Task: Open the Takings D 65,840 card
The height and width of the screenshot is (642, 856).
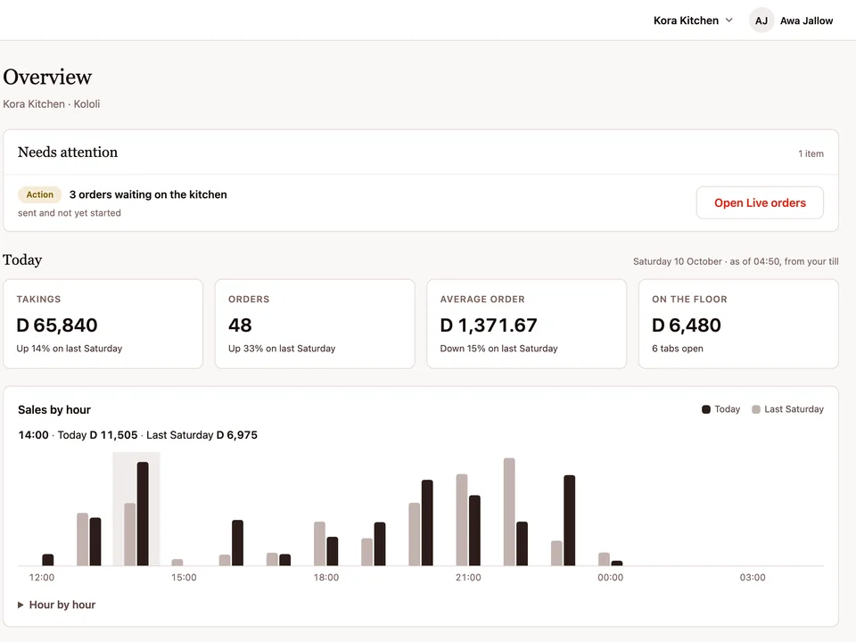Action: point(103,324)
